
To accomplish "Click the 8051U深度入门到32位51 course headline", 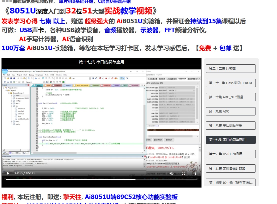I will pos(81,11).
